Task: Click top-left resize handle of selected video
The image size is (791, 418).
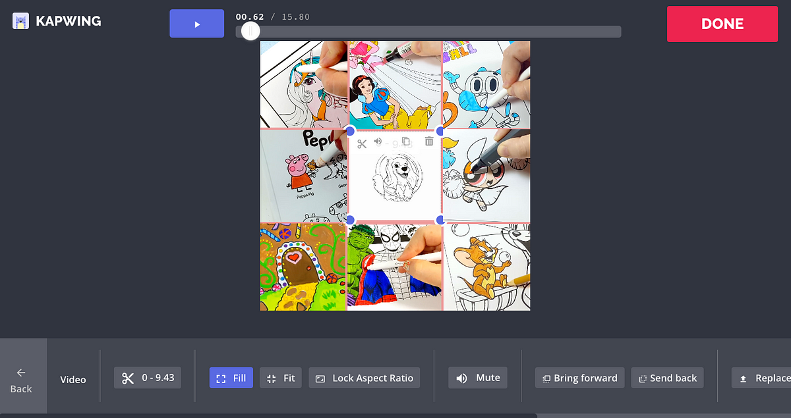Action: (x=350, y=131)
